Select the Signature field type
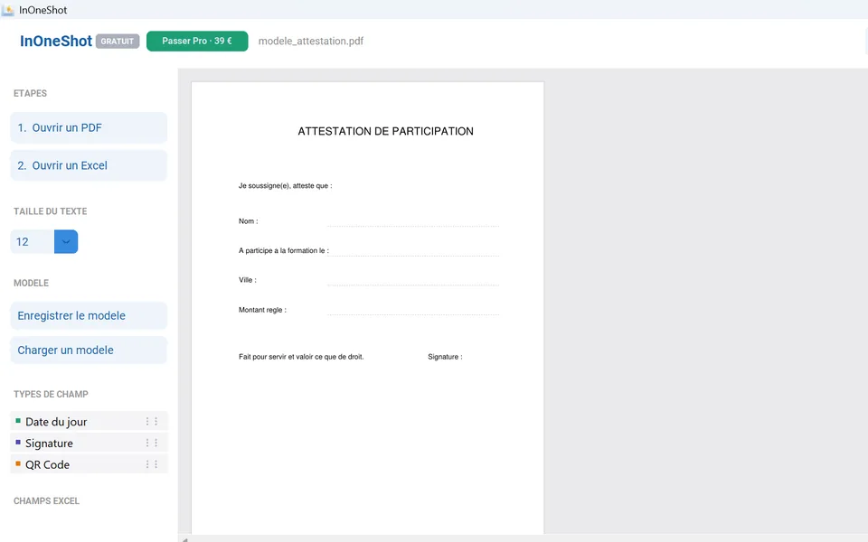 coord(89,443)
